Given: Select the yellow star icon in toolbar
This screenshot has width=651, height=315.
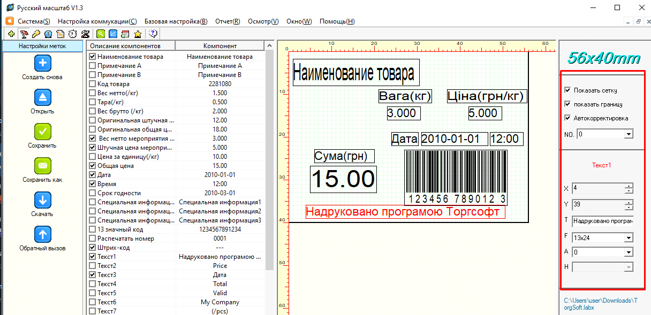Looking at the screenshot, I should (x=139, y=34).
